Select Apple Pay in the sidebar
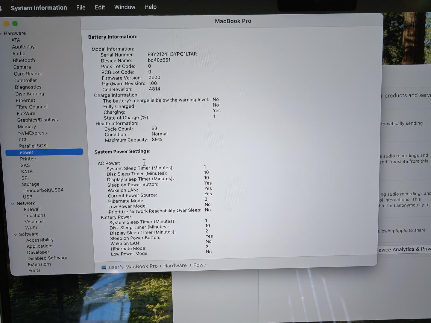The image size is (431, 323). pyautogui.click(x=23, y=47)
